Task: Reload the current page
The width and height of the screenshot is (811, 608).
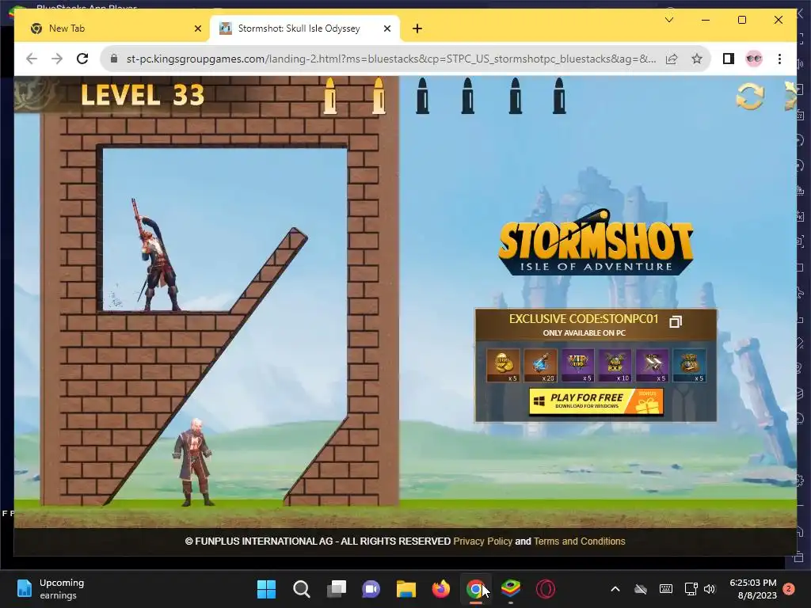Action: pos(82,59)
